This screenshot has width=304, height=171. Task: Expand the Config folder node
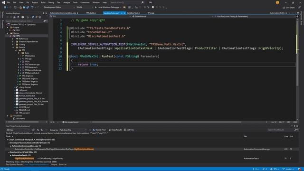point(13,44)
